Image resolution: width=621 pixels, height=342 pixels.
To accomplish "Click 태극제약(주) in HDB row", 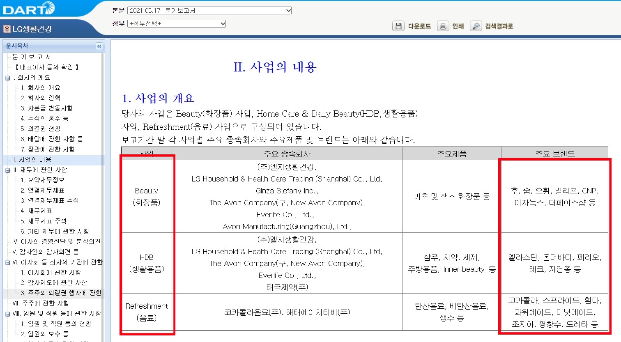I will tap(287, 287).
